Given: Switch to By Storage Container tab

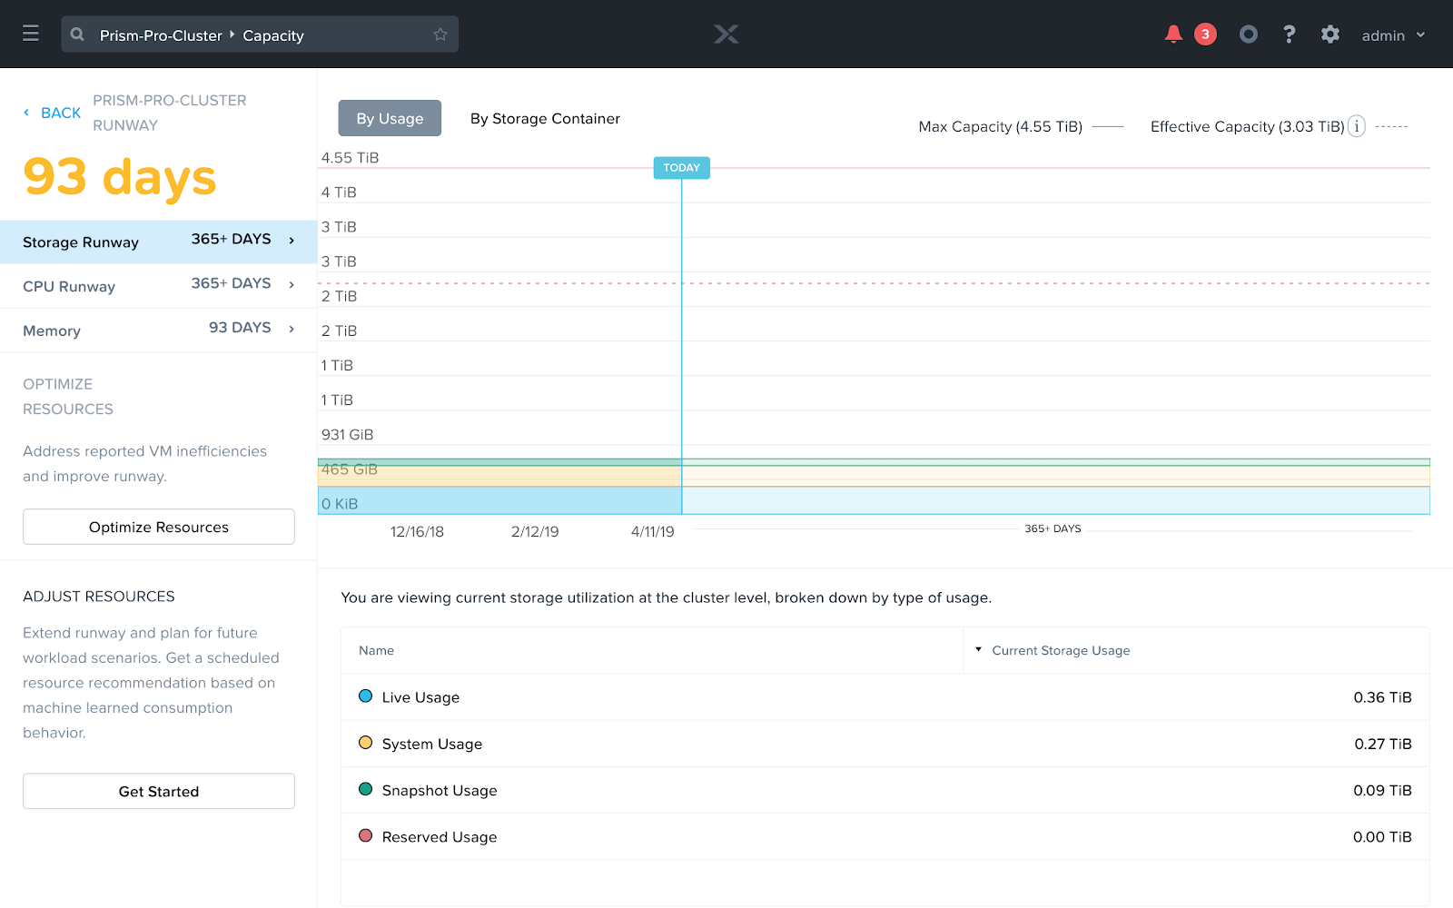Looking at the screenshot, I should click(545, 119).
